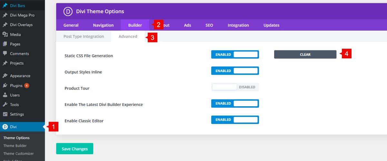Screen dimensions: 387x161
Task: Click the Media library icon in sidebar
Action: pyautogui.click(x=5, y=34)
